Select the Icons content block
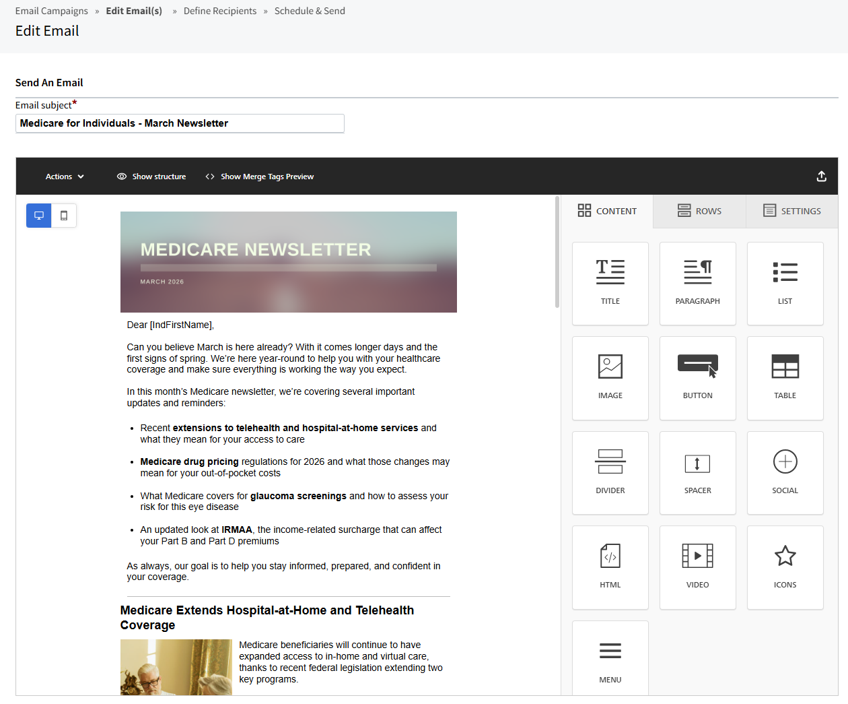848x704 pixels. [x=785, y=567]
